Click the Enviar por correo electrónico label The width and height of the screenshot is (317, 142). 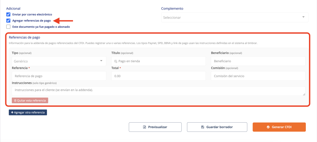32,14
